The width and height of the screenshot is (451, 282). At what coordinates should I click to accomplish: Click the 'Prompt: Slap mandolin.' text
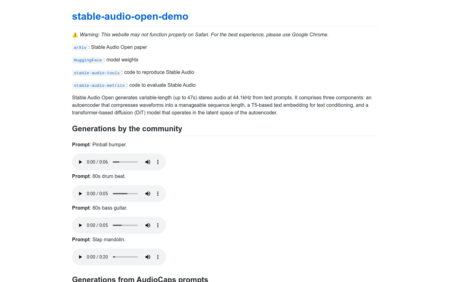tap(99, 240)
